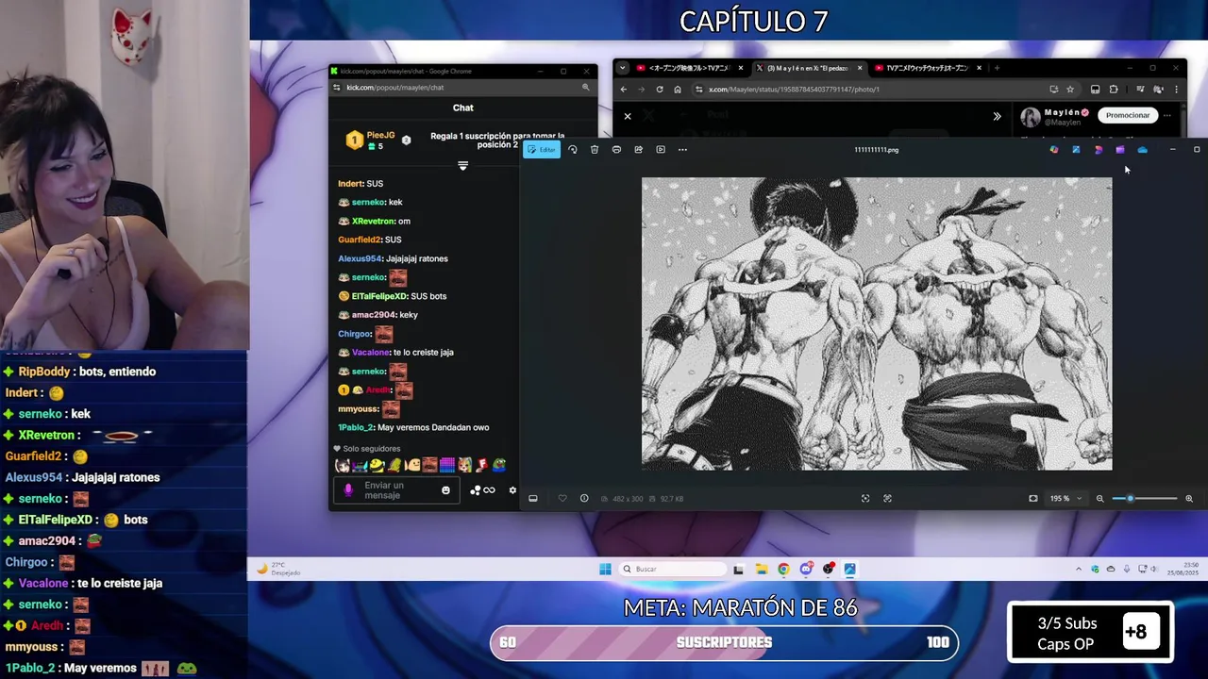
Task: Click username ElTalFelipeXD in Kick chat
Action: 379,296
